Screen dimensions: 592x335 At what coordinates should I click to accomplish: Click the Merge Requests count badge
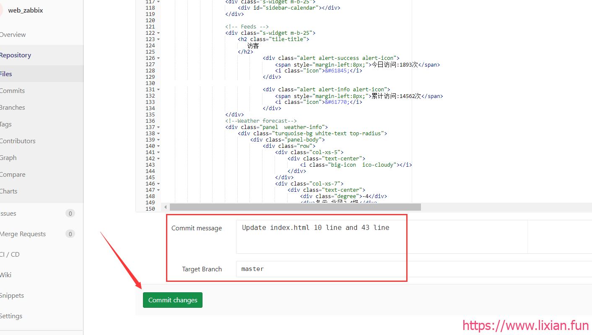70,234
